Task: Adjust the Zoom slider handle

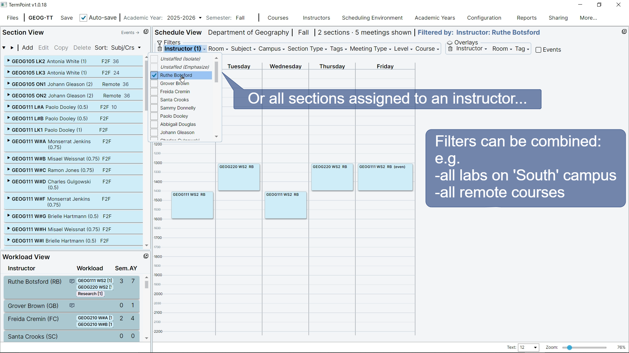Action: [x=569, y=348]
